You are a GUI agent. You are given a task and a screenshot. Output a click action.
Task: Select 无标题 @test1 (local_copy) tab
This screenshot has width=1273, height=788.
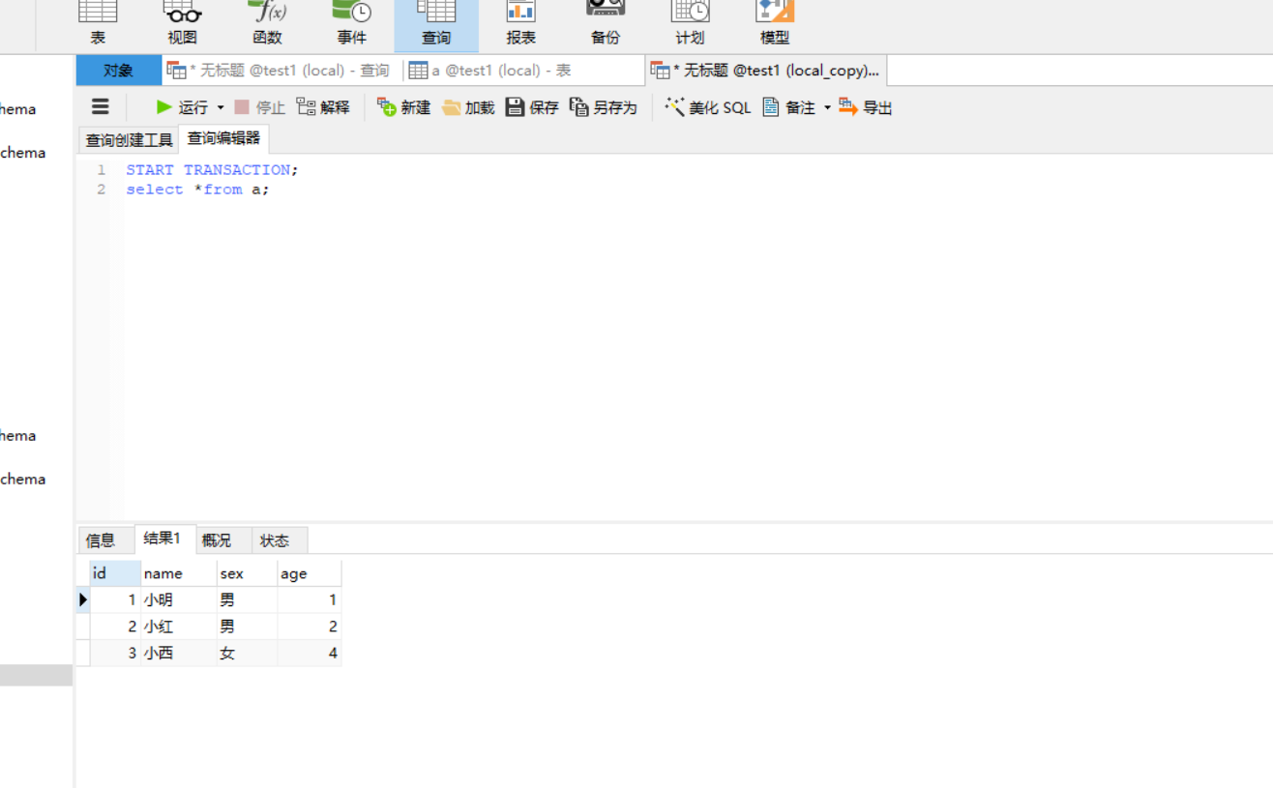[x=766, y=71]
